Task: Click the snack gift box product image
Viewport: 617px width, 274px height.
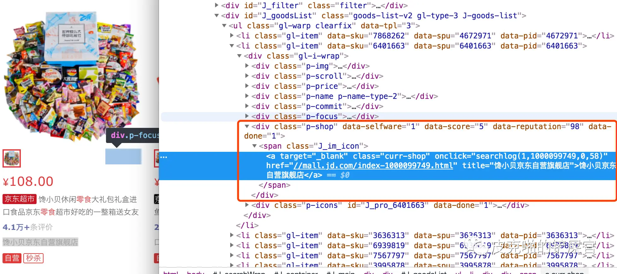Action: pyautogui.click(x=73, y=77)
